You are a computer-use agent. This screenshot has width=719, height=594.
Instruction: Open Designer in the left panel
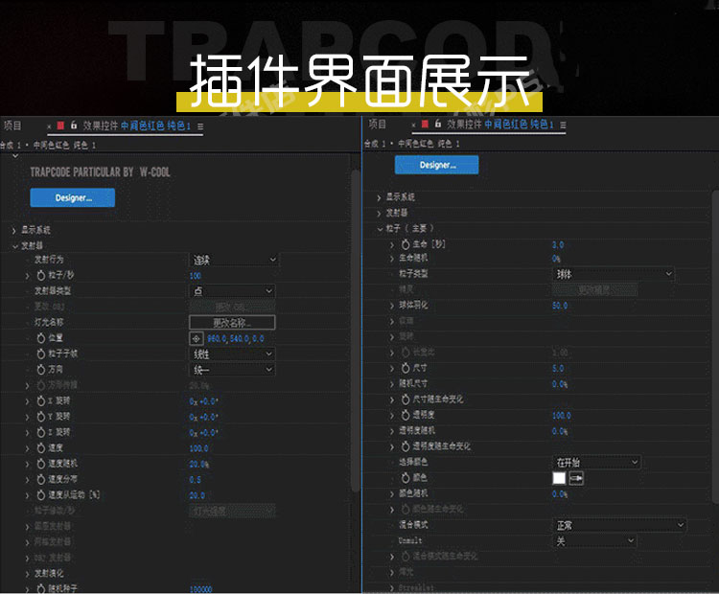point(73,197)
